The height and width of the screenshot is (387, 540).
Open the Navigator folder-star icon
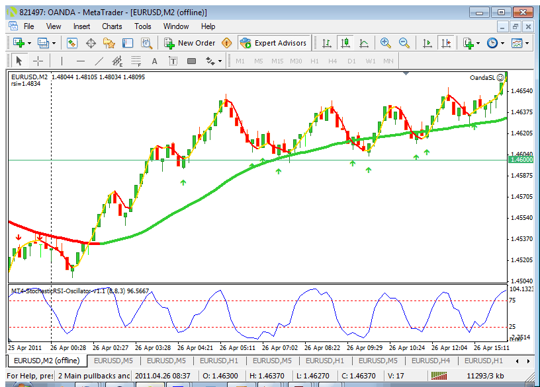click(109, 43)
